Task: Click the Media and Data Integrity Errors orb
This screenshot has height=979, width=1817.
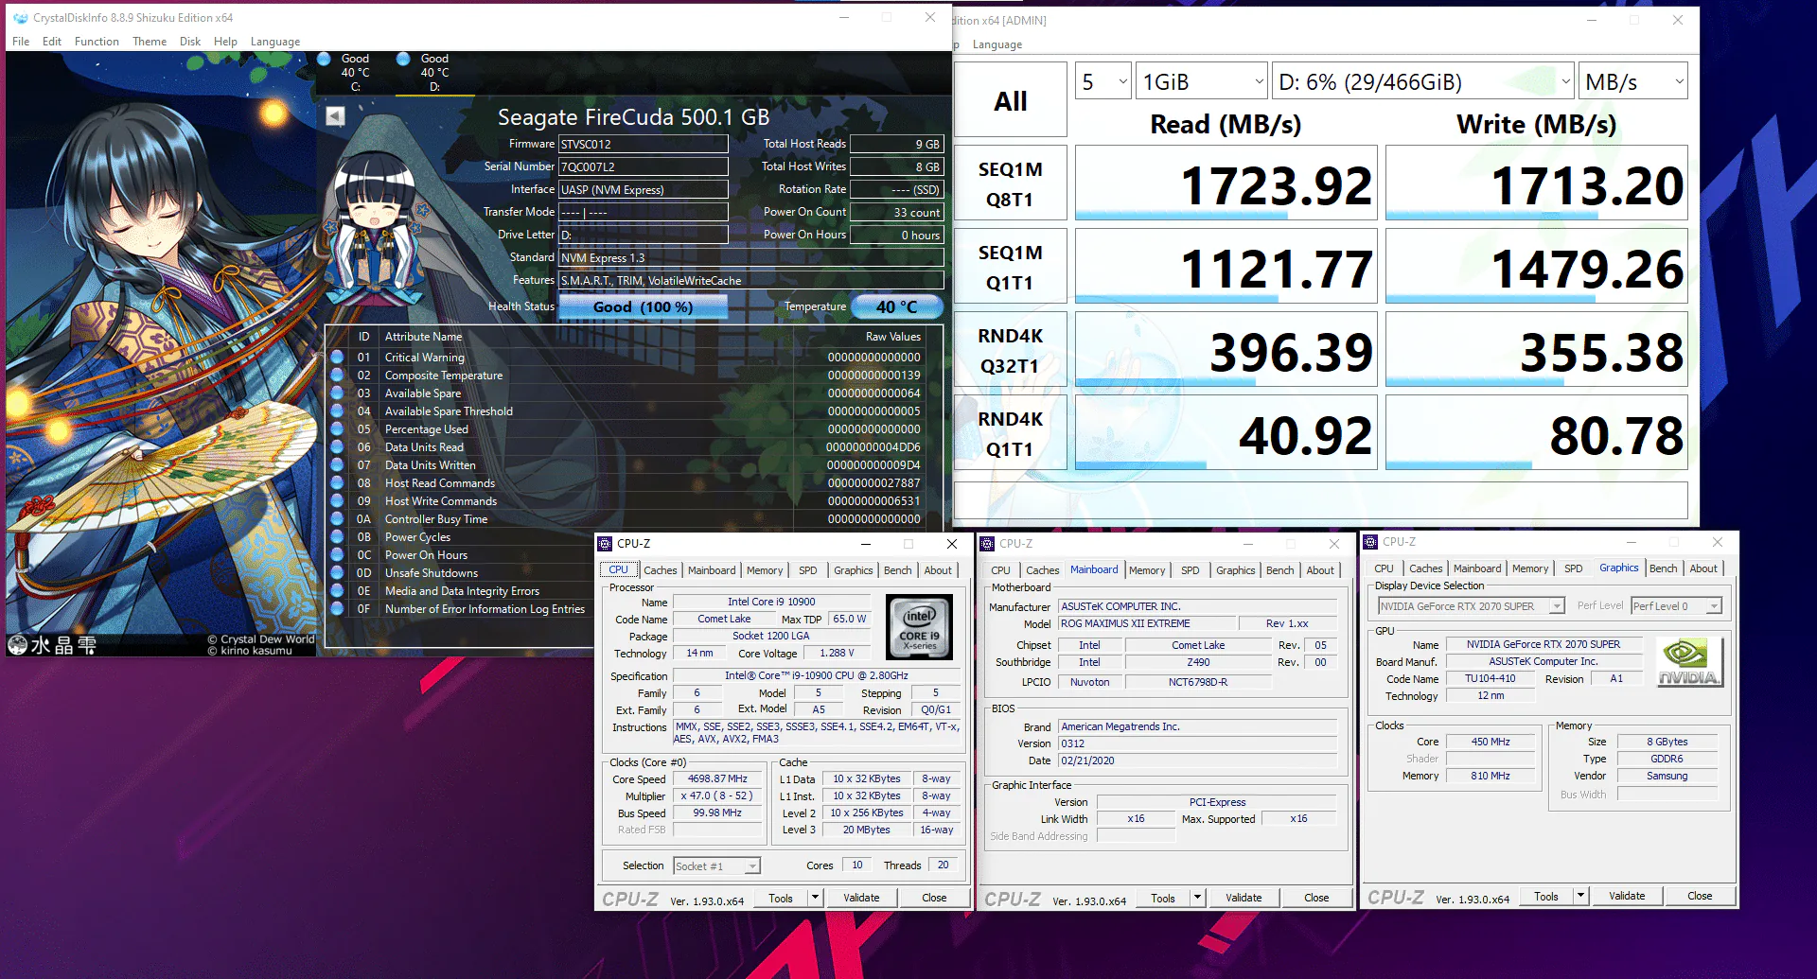Action: [337, 591]
